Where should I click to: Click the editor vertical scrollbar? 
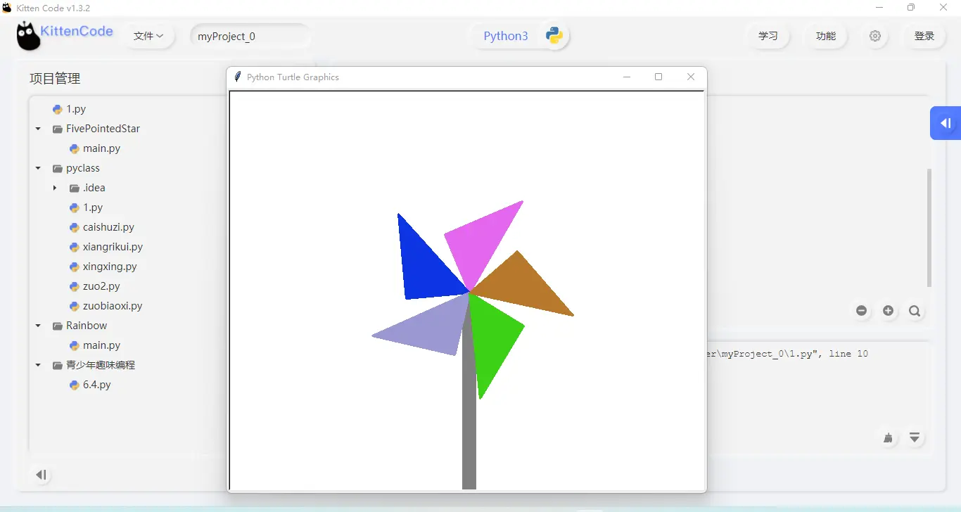pyautogui.click(x=929, y=227)
